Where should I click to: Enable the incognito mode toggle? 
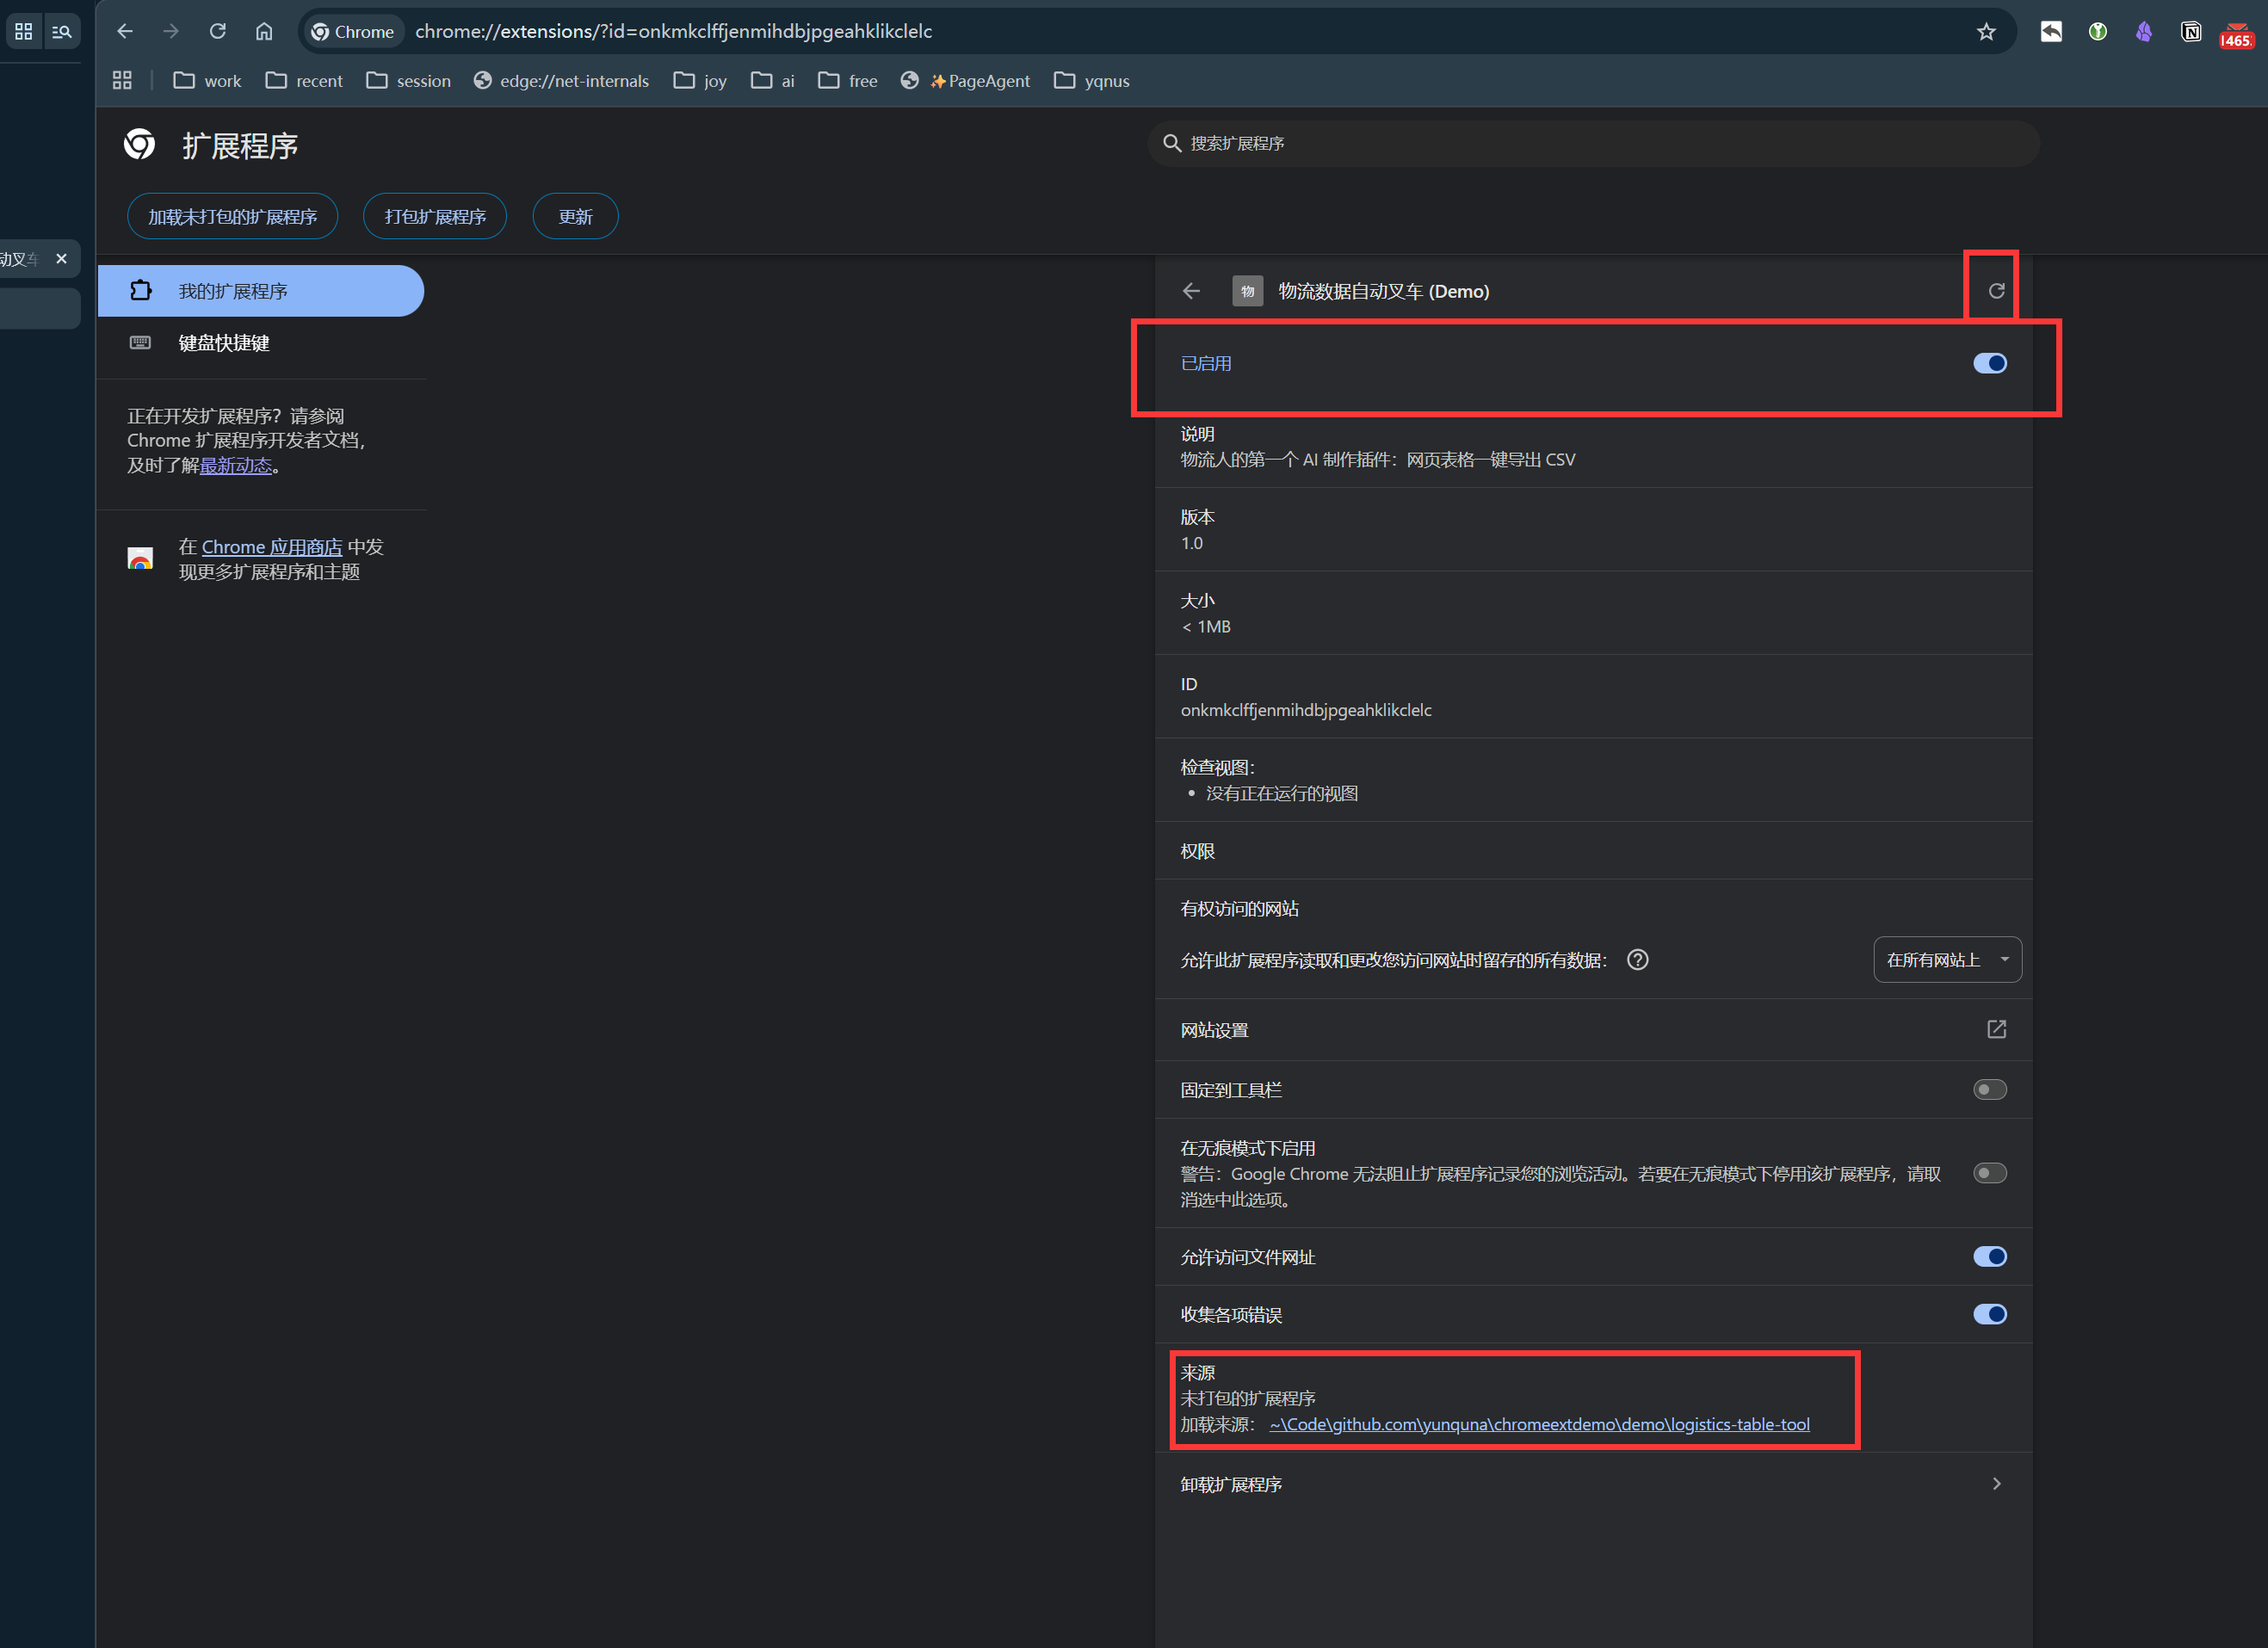[1989, 1173]
